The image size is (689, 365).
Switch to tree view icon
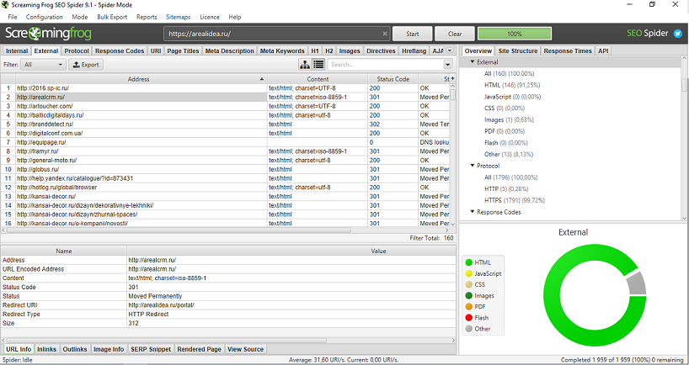305,65
